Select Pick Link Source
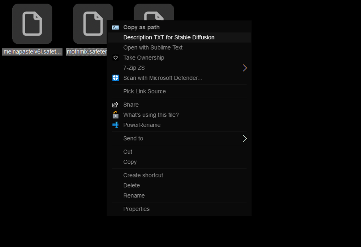Viewport: 361px width, 247px height. tap(144, 91)
